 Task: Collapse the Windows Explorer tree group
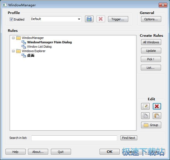point(13,51)
